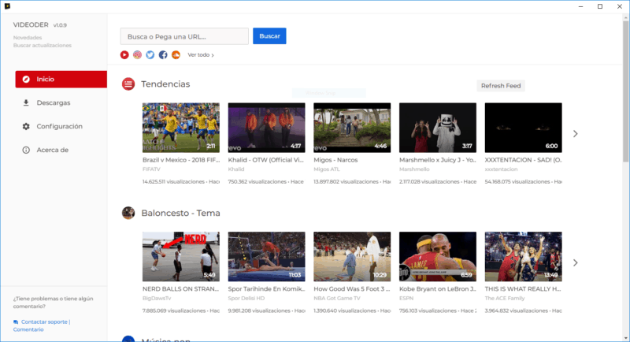Click the Refresh Feed button
Image resolution: width=630 pixels, height=342 pixels.
click(x=501, y=86)
